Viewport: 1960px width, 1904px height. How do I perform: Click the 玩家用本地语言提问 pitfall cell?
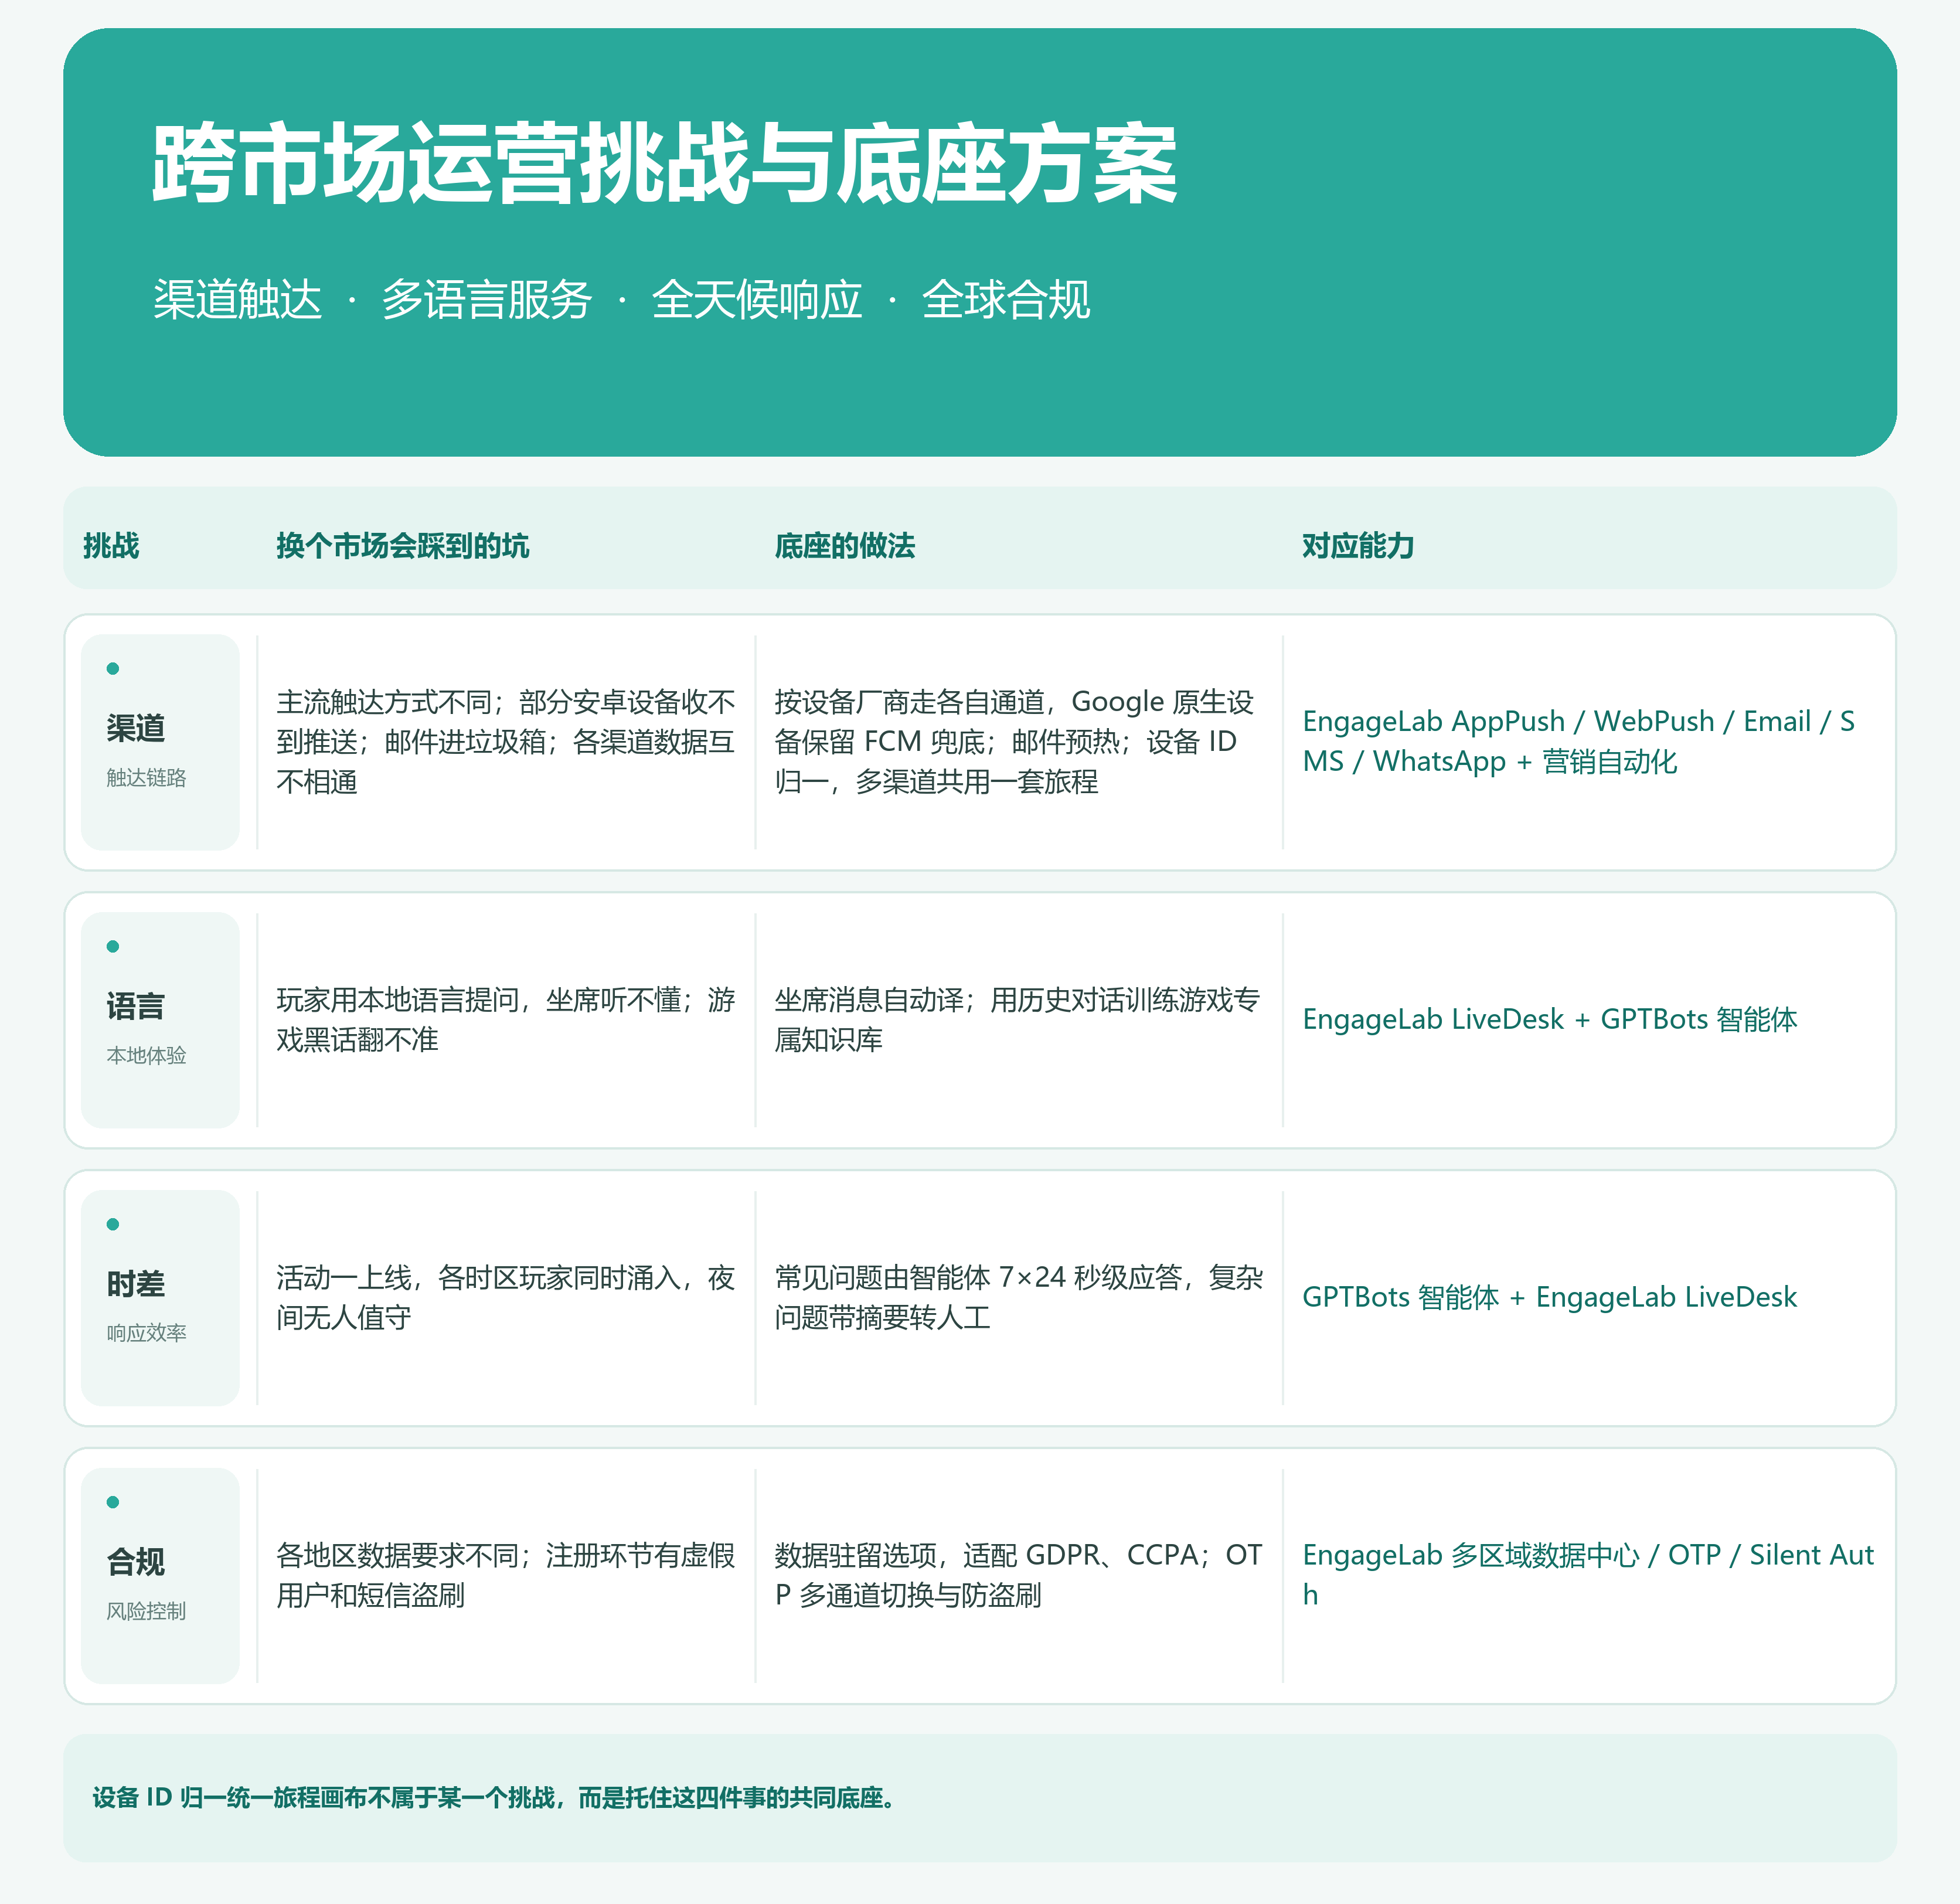tap(505, 1020)
